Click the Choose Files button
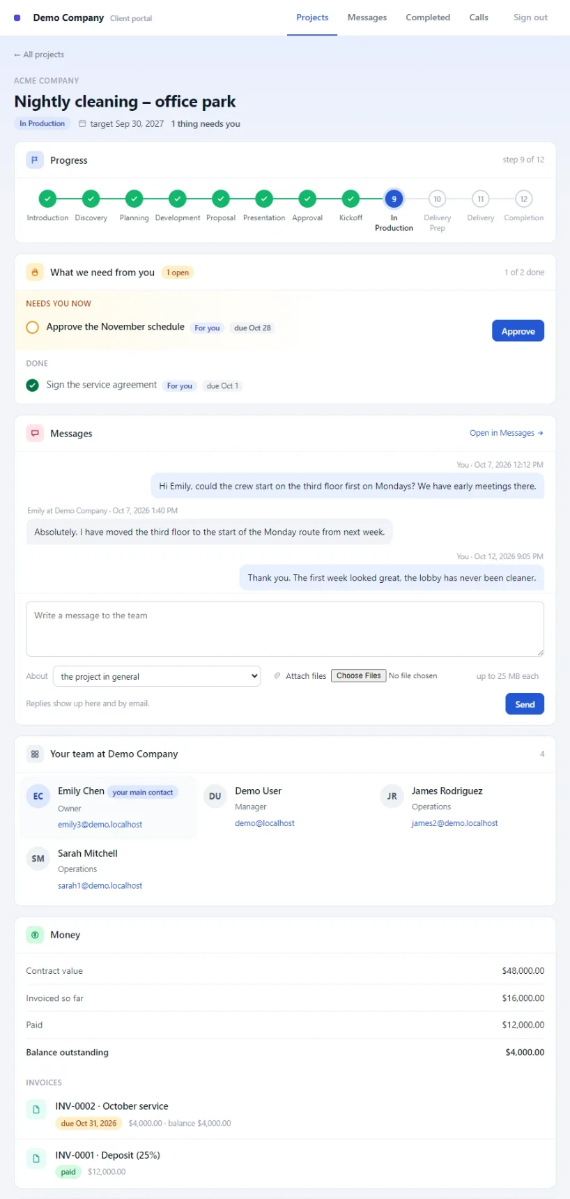The width and height of the screenshot is (570, 1199). 359,675
